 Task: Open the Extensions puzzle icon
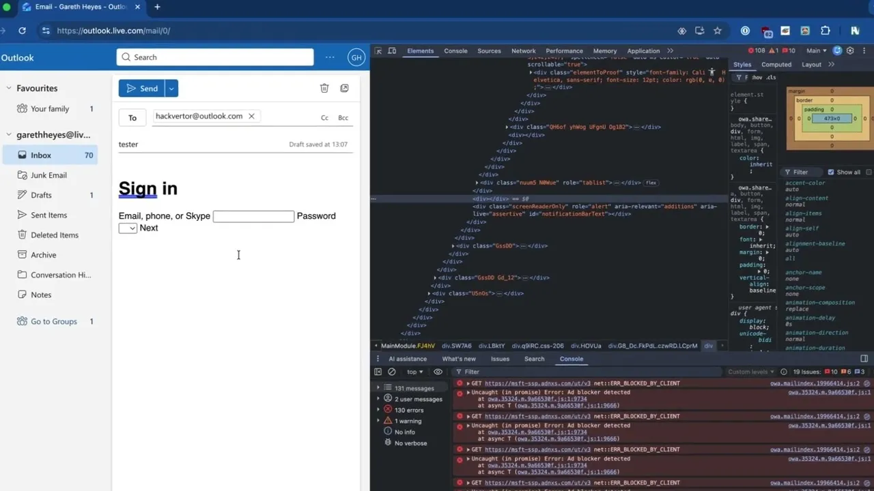[x=826, y=31]
